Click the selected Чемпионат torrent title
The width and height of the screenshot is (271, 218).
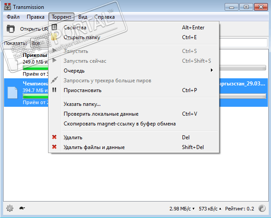click(36, 84)
